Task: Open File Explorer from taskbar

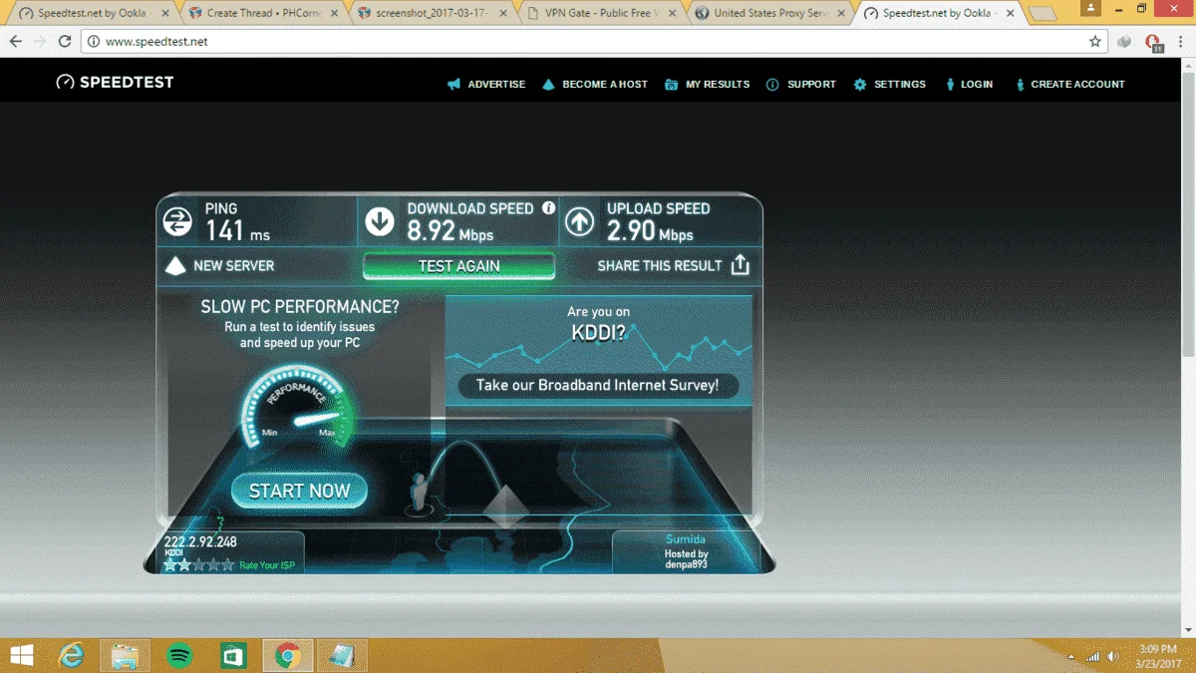Action: click(x=125, y=655)
